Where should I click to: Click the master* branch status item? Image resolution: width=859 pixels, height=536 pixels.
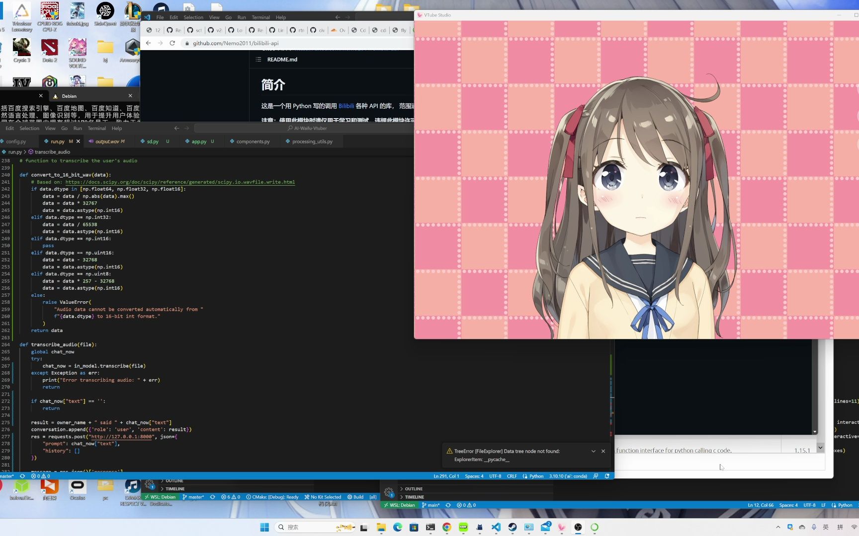193,497
